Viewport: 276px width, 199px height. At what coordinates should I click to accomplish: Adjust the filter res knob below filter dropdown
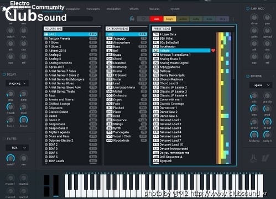24,158
